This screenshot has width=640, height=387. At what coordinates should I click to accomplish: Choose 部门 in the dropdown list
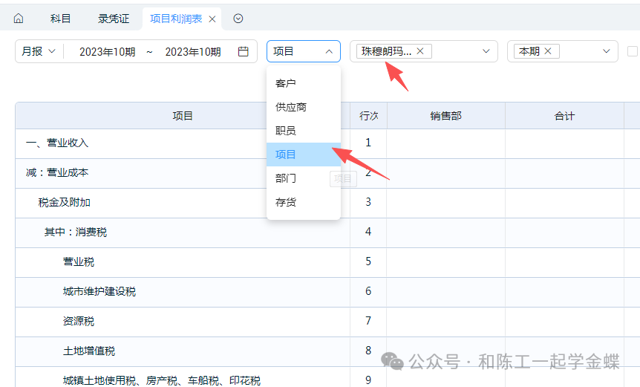(x=286, y=178)
